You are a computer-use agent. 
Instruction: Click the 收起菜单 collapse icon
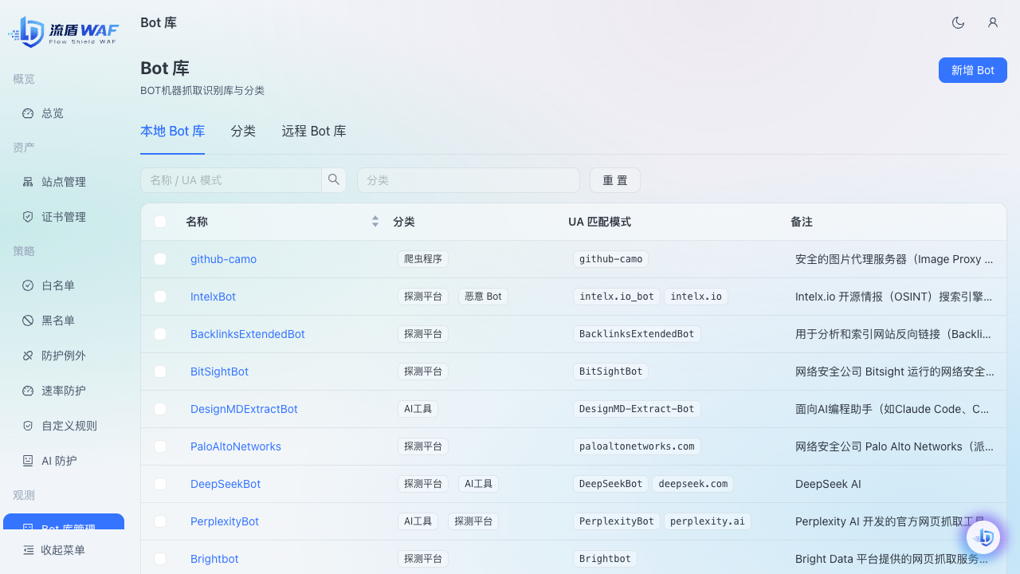click(x=28, y=550)
